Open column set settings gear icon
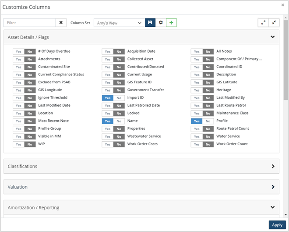The image size is (289, 232). coord(161,22)
